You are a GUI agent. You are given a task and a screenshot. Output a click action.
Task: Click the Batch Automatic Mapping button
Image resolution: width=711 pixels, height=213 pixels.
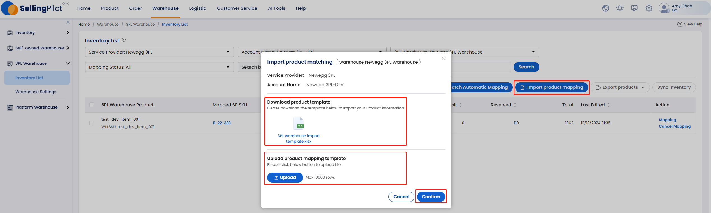click(482, 87)
